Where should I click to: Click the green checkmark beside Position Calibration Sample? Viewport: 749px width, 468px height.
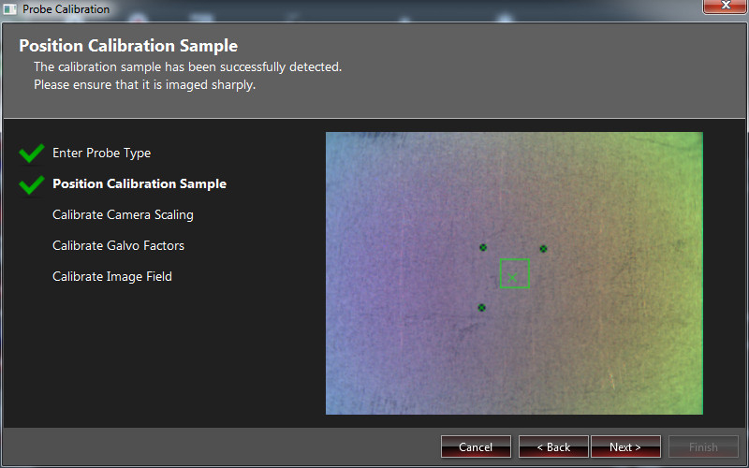pos(32,184)
